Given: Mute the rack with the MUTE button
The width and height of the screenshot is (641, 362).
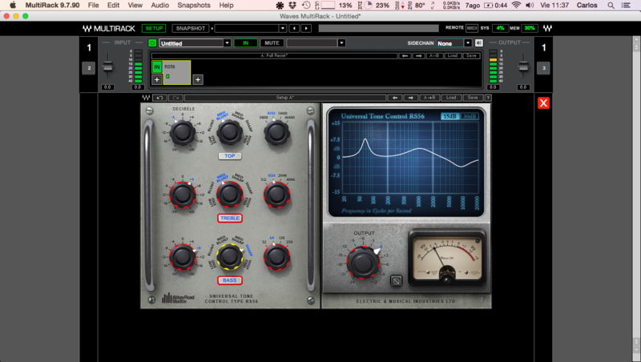Looking at the screenshot, I should pyautogui.click(x=272, y=43).
